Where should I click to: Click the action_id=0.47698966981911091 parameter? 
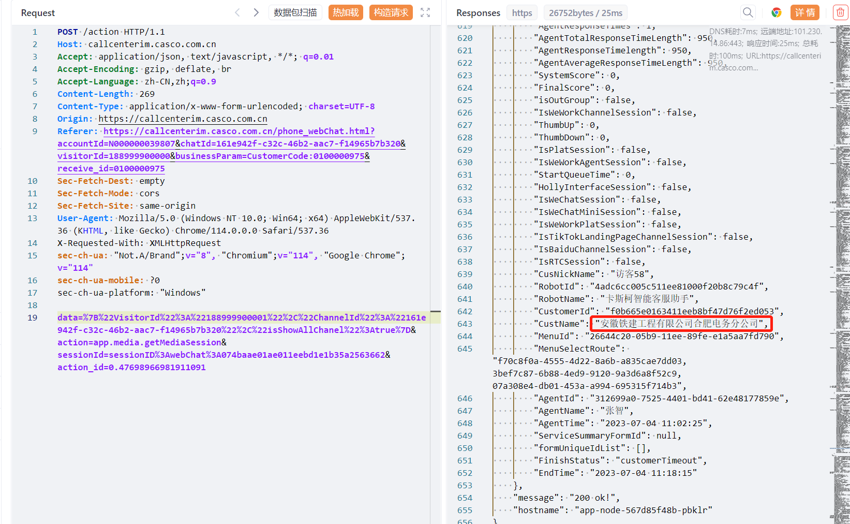point(131,367)
